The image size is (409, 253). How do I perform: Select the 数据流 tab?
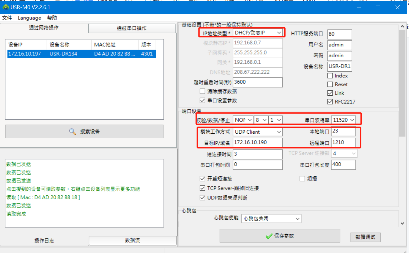(132, 240)
